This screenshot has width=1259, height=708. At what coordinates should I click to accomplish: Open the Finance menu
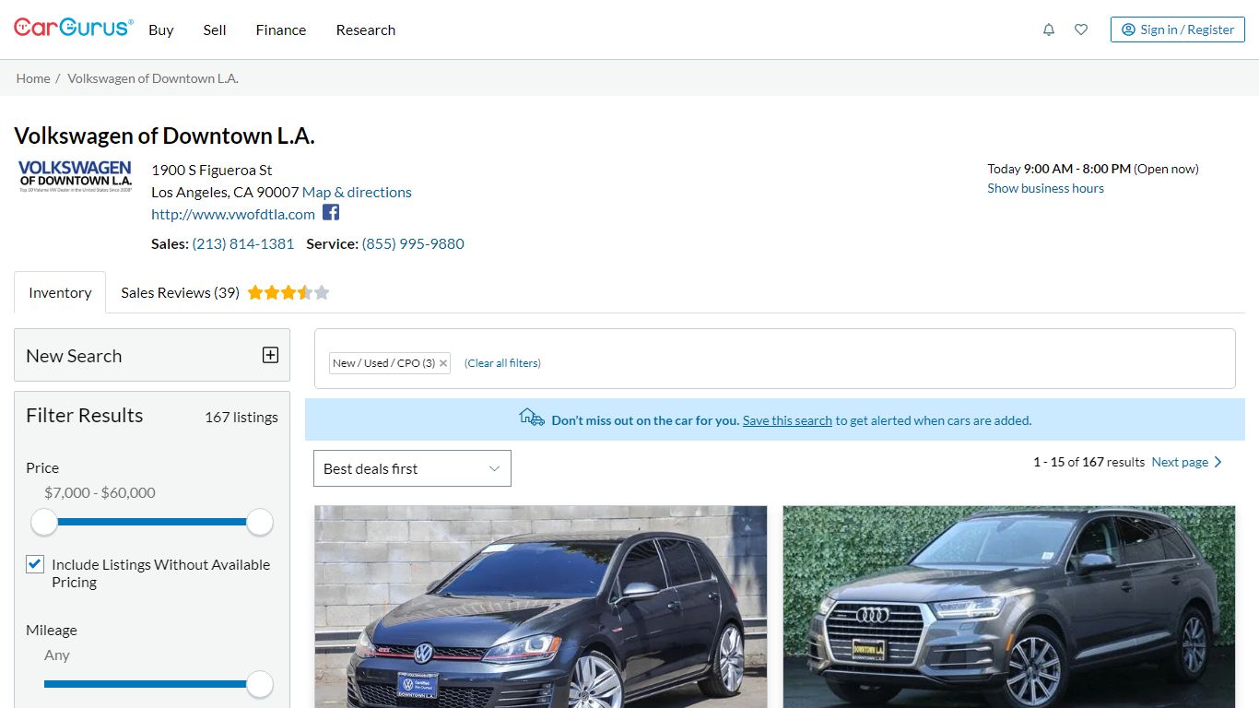[x=281, y=29]
